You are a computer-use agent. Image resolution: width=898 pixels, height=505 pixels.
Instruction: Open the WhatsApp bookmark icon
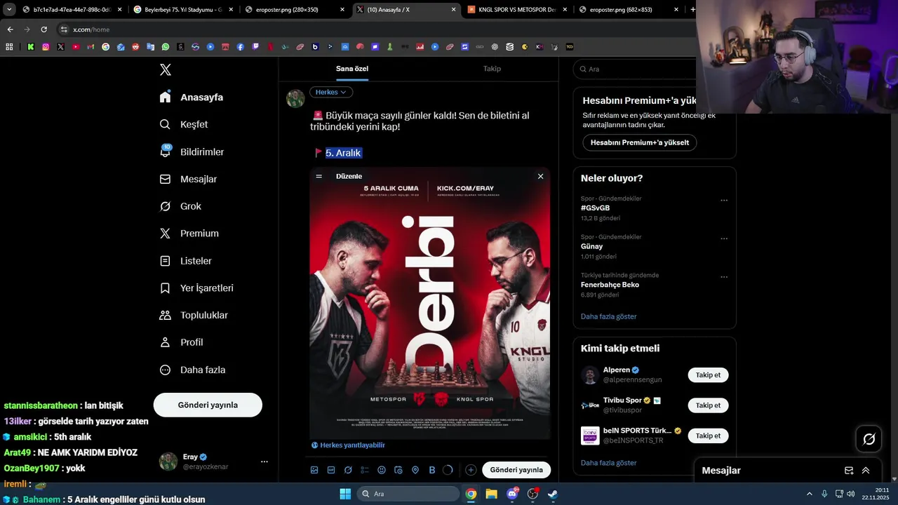click(x=166, y=47)
